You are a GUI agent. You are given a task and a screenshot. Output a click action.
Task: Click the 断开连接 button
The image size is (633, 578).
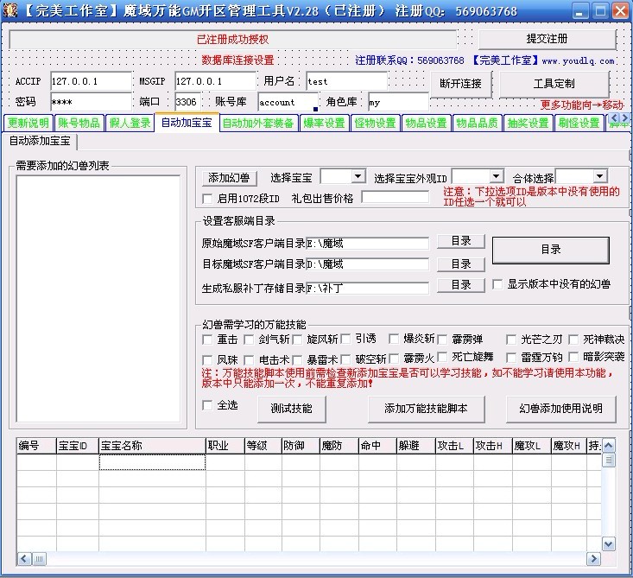click(x=461, y=84)
